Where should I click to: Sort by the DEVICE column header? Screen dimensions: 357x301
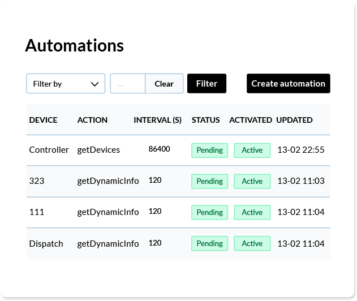tap(43, 120)
